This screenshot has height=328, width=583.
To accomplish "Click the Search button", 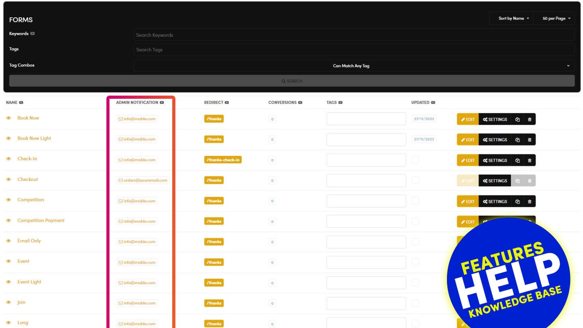I will click(292, 81).
